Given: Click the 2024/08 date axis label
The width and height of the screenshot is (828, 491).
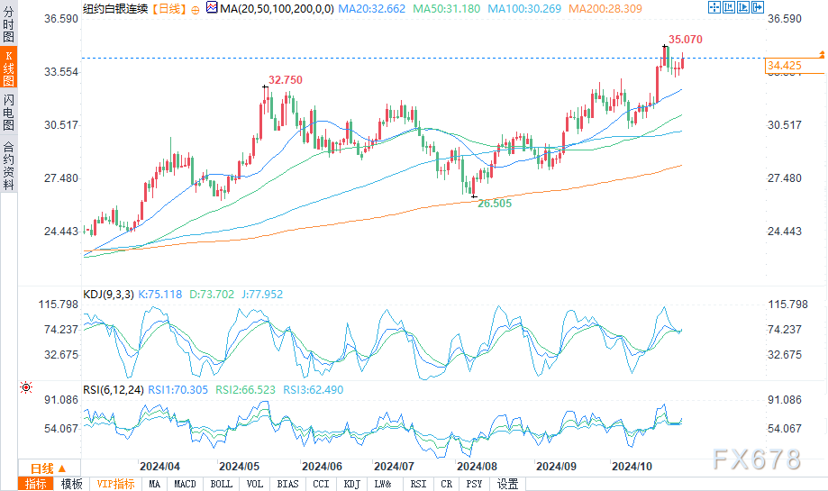Looking at the screenshot, I should 477,466.
